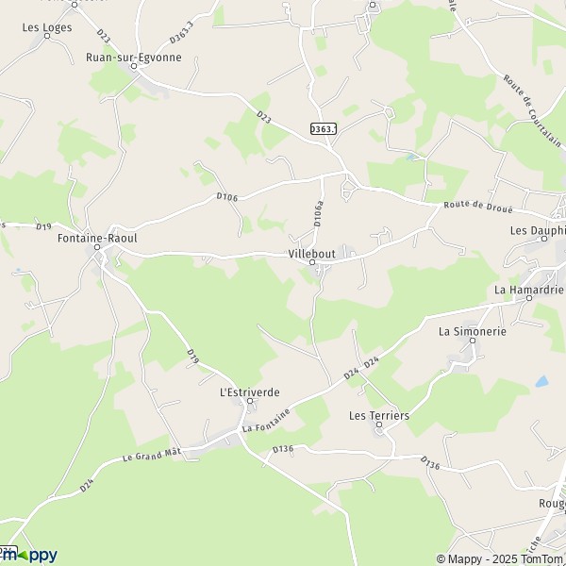Click the D363.1 road shield

tap(324, 129)
